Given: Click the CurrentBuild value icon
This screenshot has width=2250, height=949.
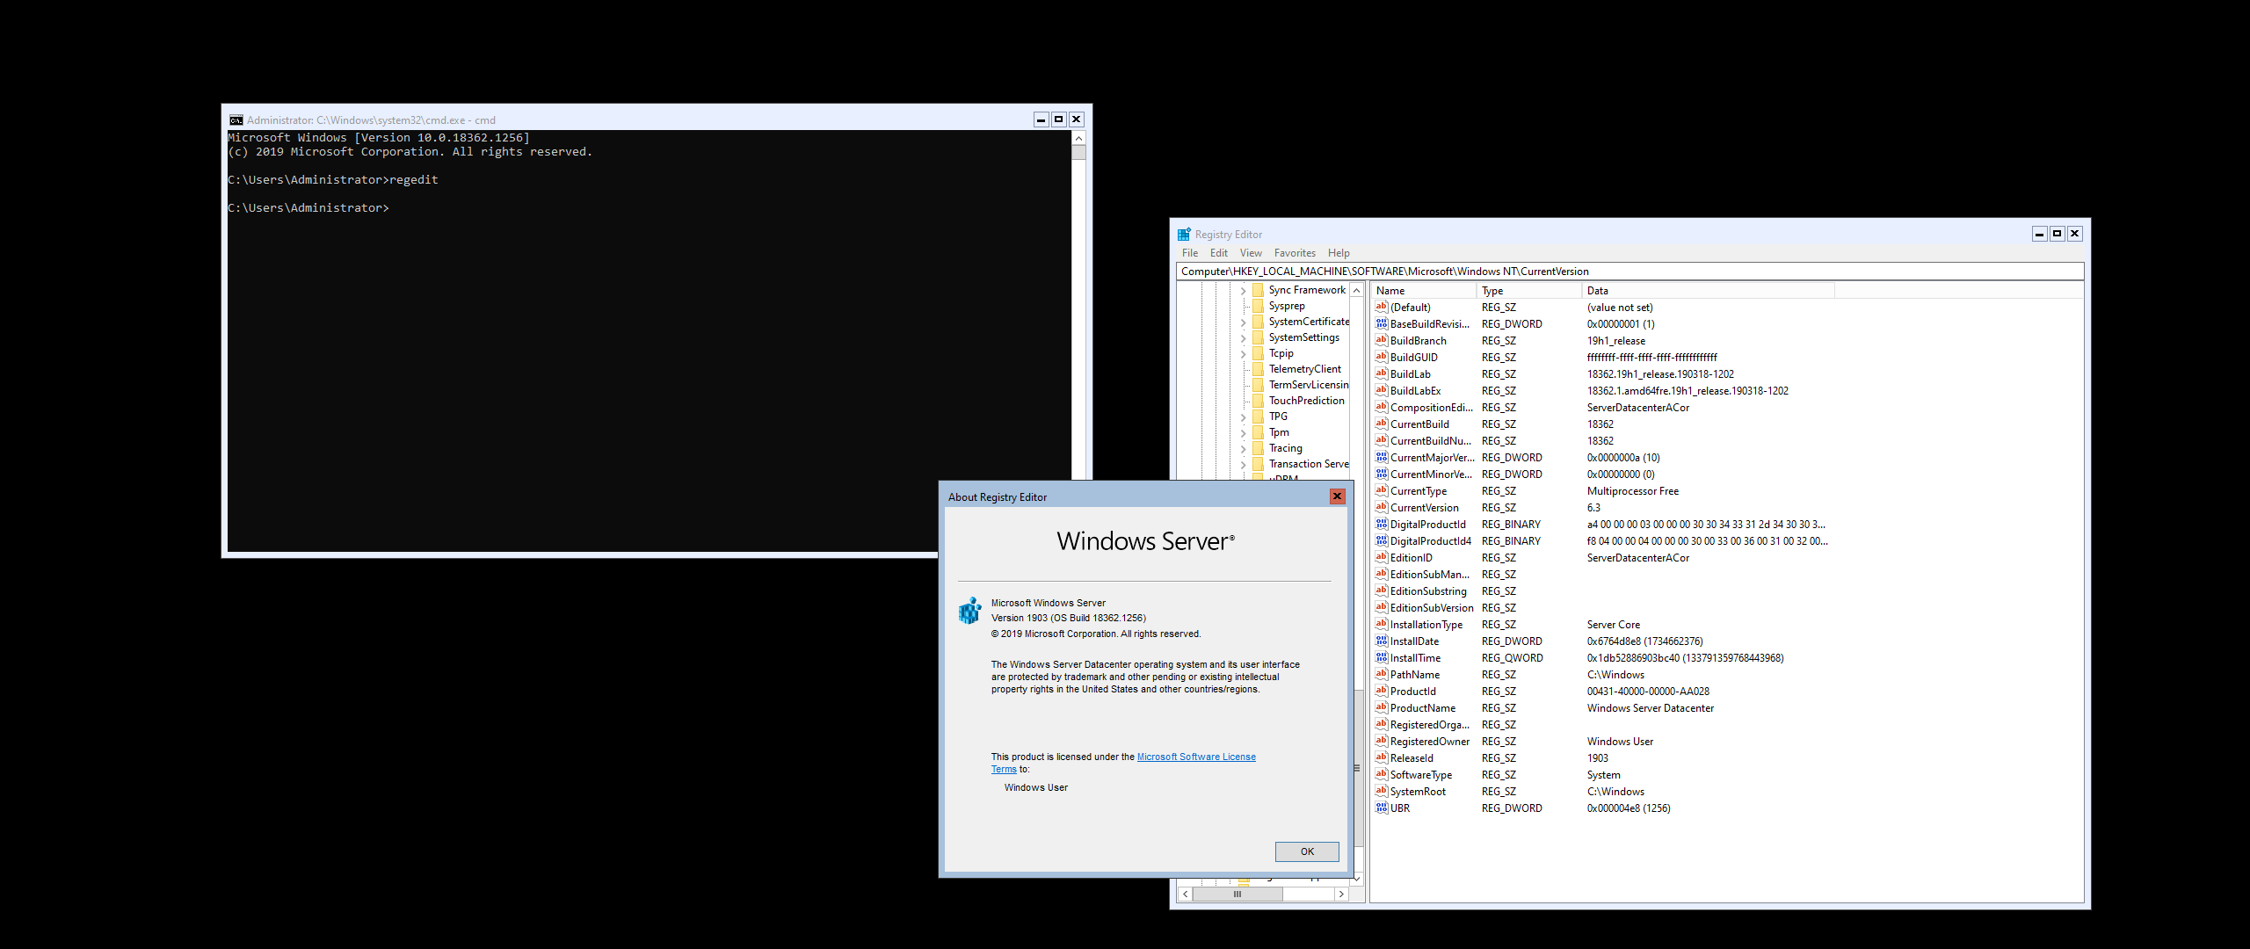Looking at the screenshot, I should coord(1382,424).
